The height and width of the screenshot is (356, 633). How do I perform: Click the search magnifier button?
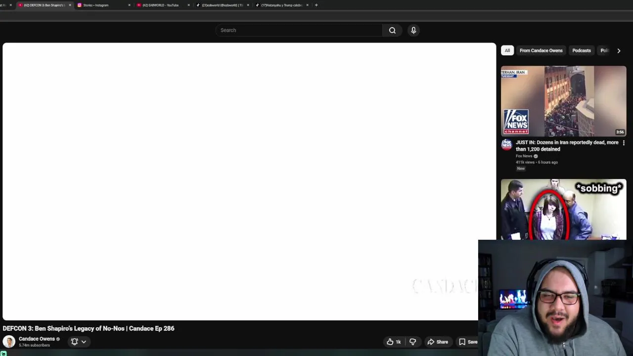coord(392,30)
